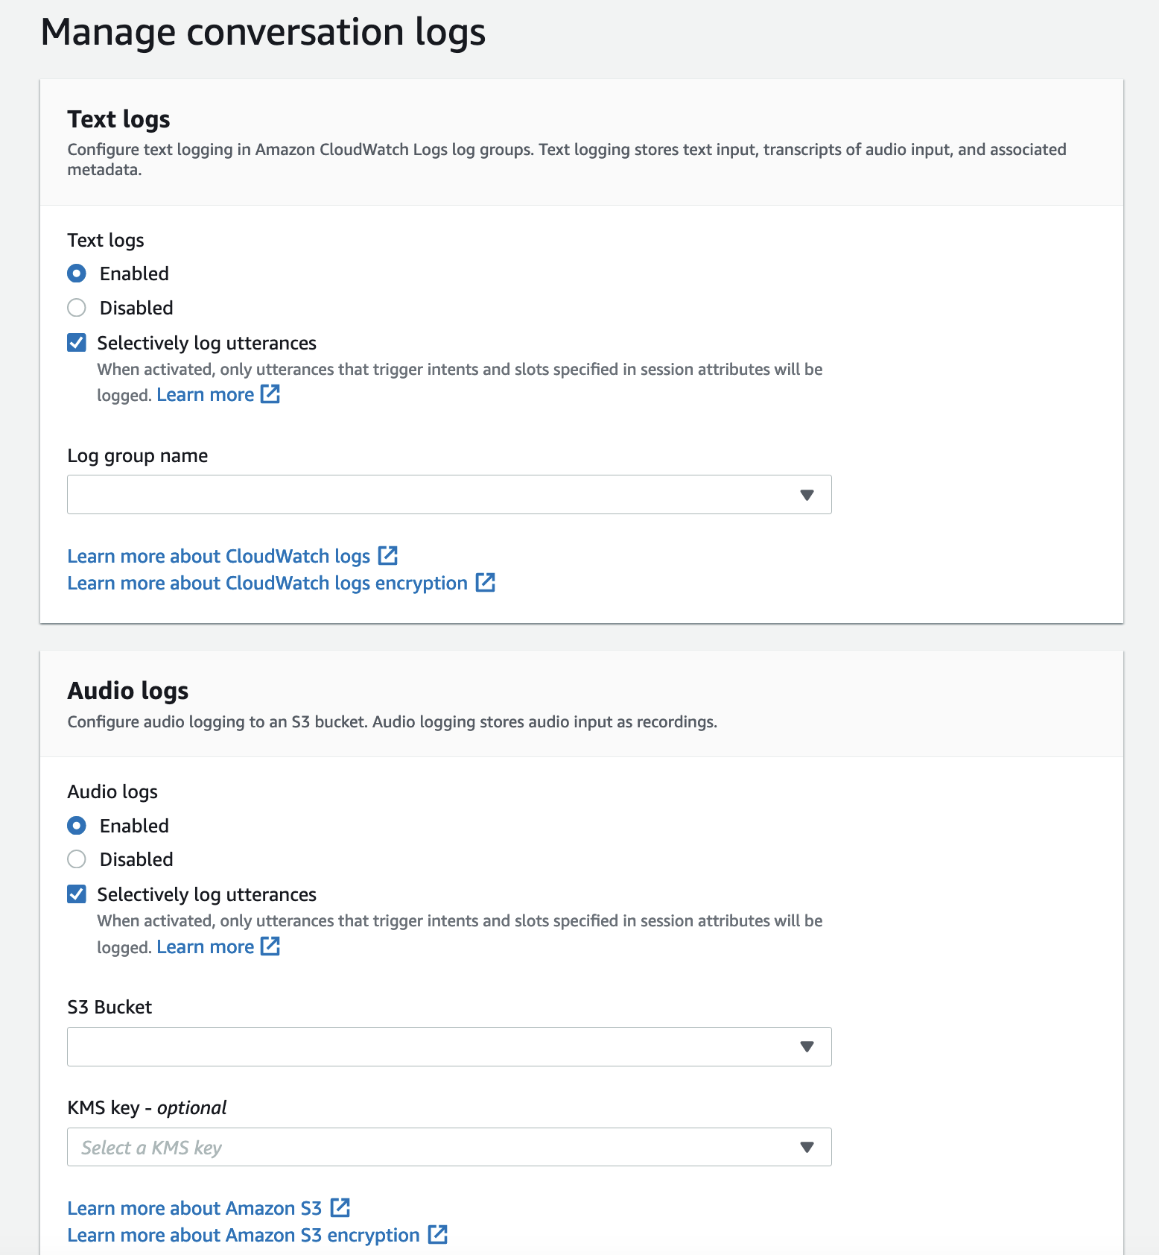Open the Log group name dropdown

449,495
